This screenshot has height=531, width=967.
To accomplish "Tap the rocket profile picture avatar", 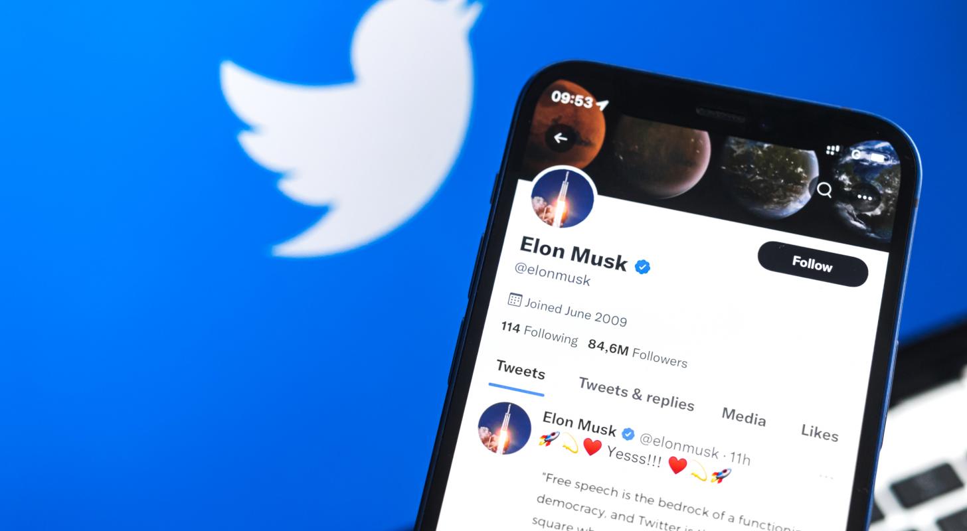I will coord(562,198).
